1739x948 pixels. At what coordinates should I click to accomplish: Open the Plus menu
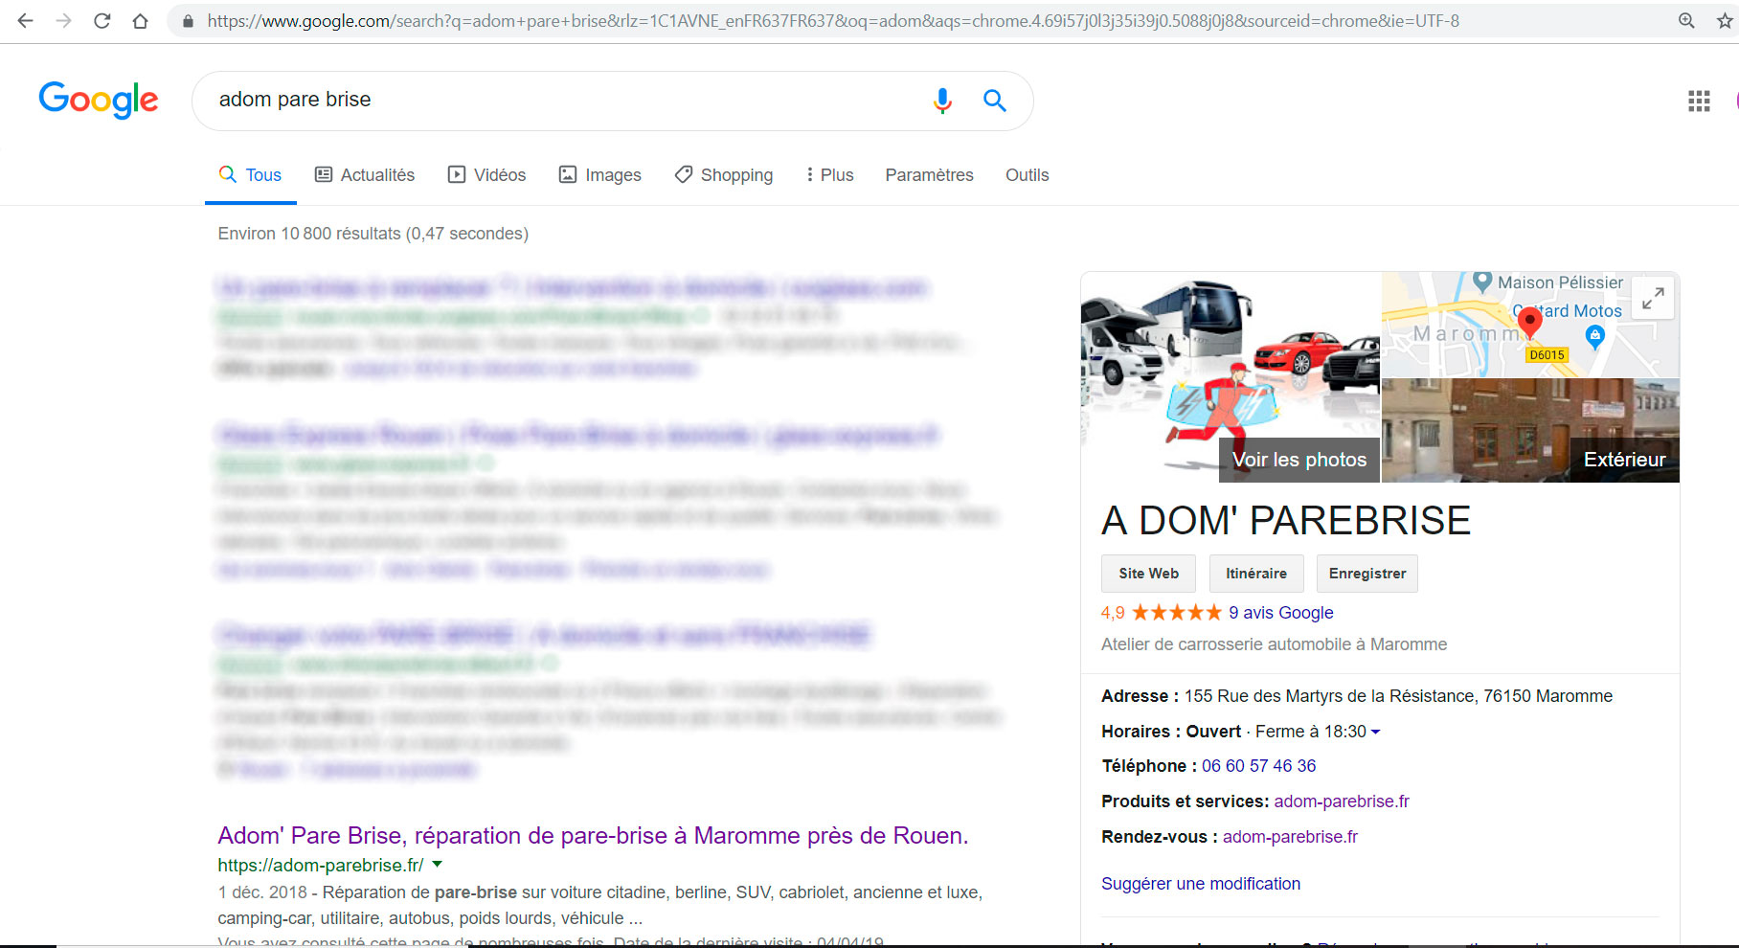click(x=829, y=175)
